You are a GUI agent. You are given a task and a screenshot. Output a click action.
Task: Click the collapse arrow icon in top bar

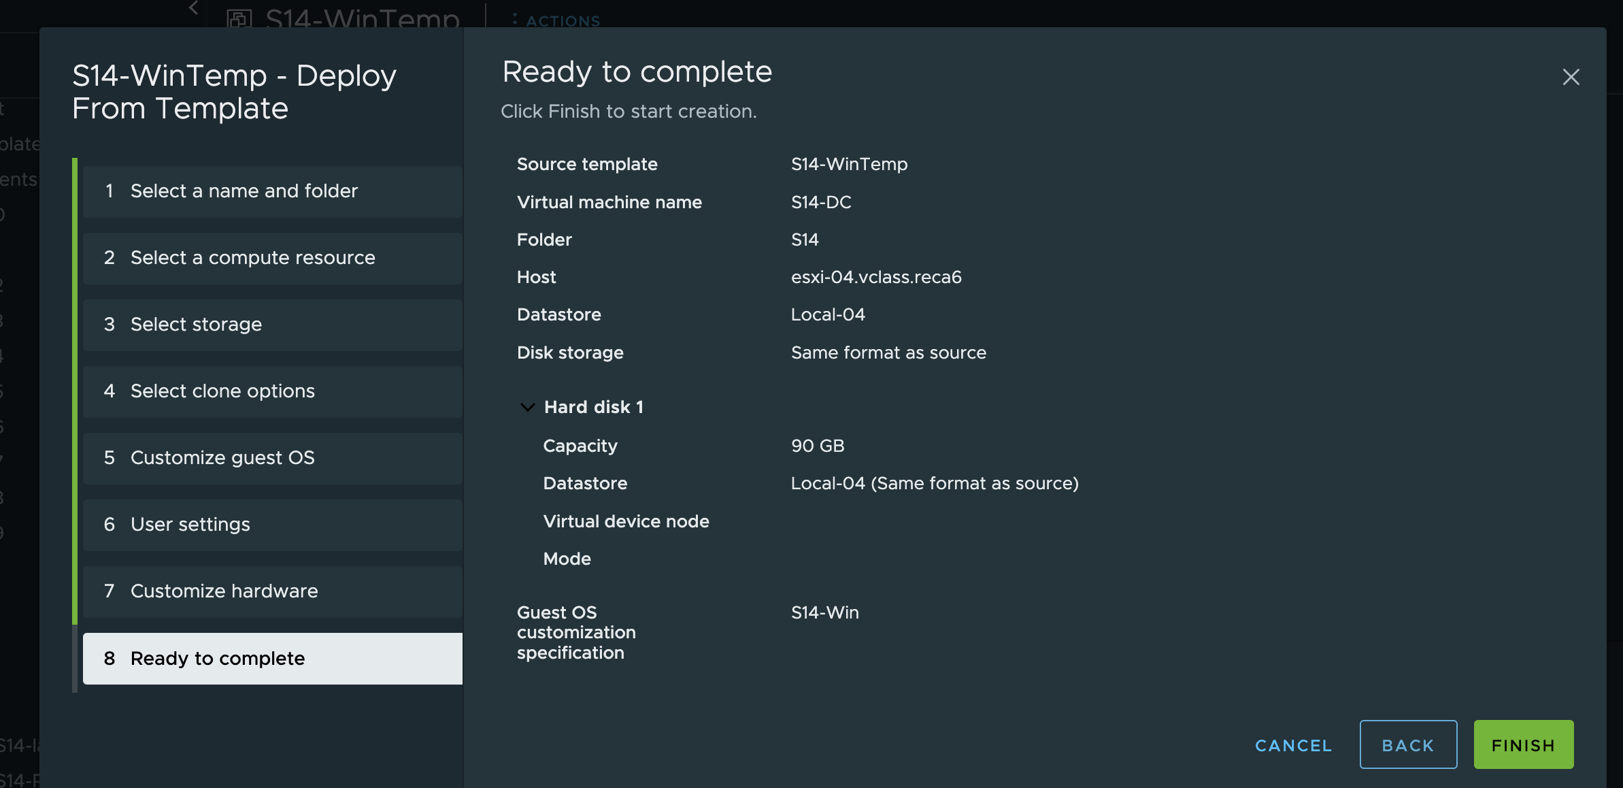[x=194, y=8]
